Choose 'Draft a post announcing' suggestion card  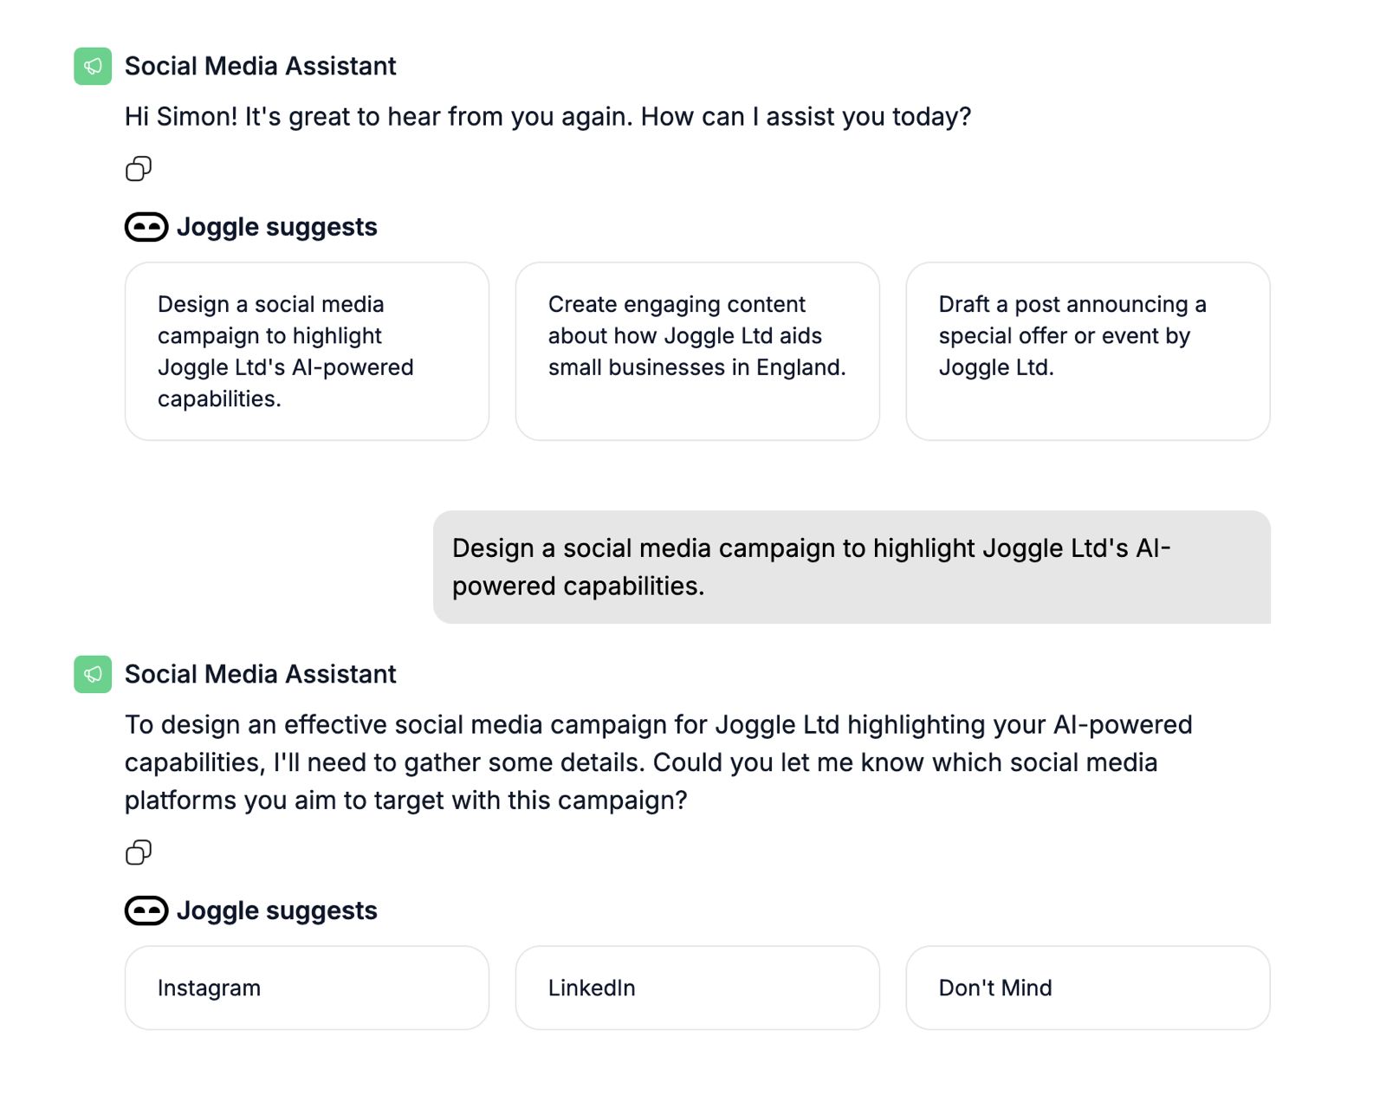click(x=1088, y=351)
